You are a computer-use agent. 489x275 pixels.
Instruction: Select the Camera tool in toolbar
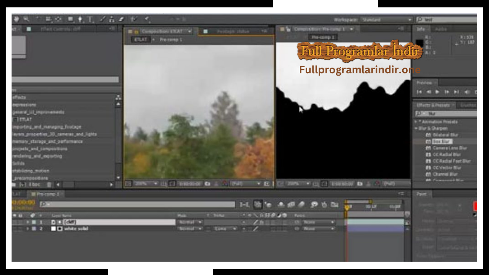[49, 19]
